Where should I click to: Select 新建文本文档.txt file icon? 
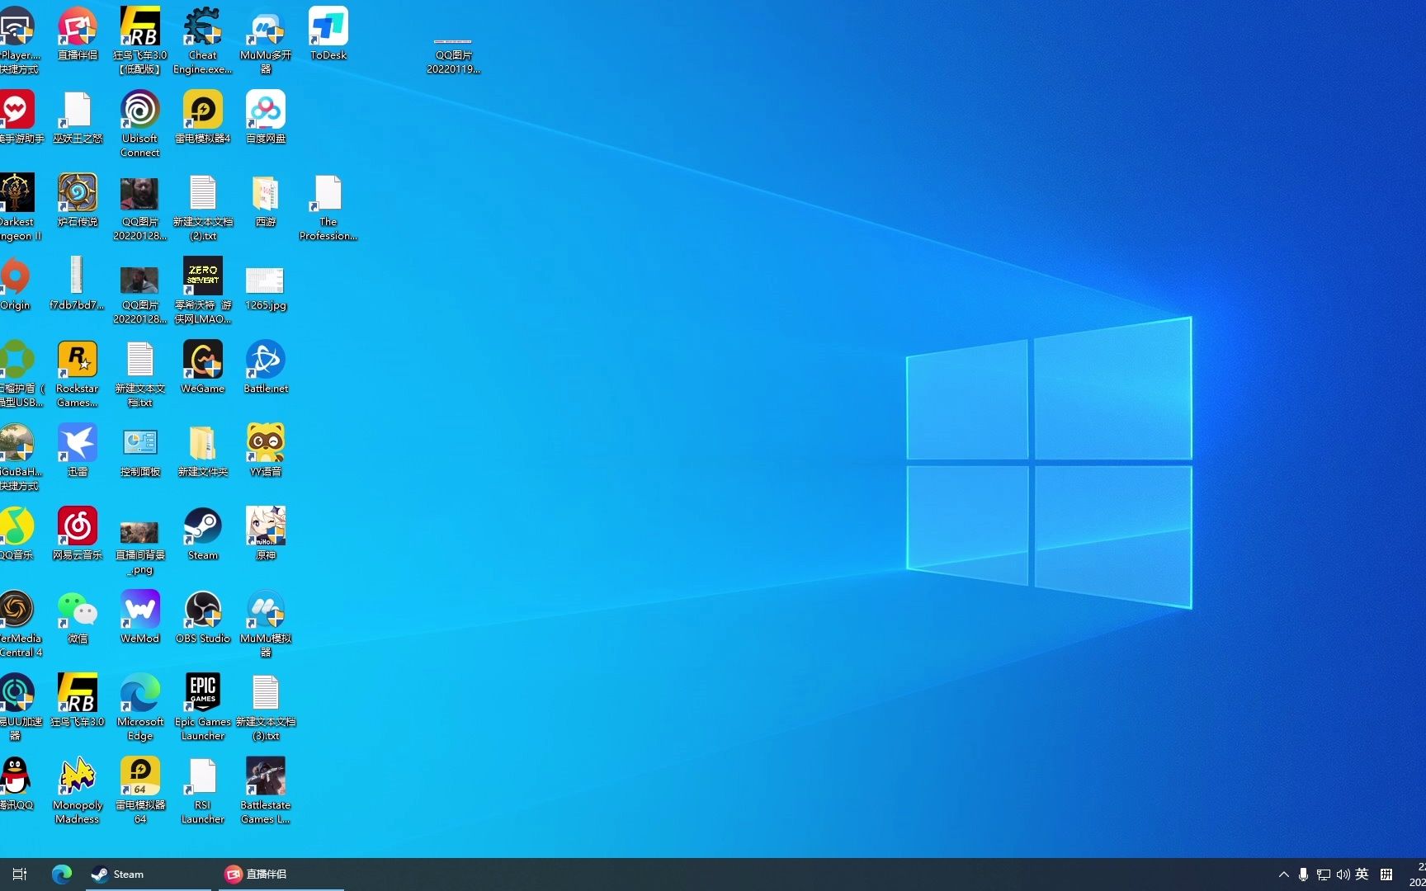coord(140,373)
